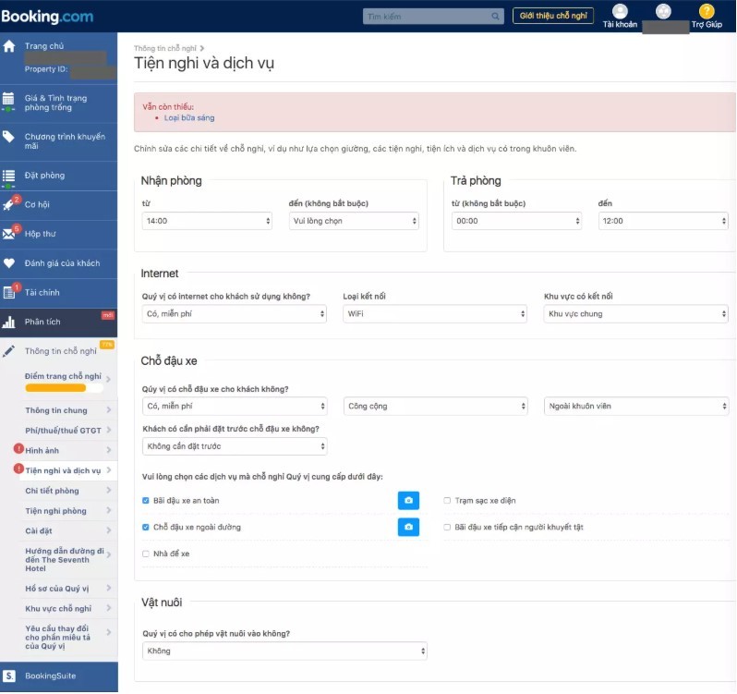Open the Trợ Giúp question mark icon
The height and width of the screenshot is (694, 737).
707,11
